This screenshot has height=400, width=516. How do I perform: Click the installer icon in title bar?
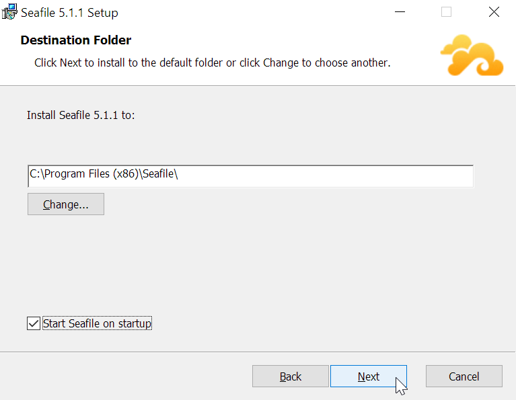pos(9,12)
